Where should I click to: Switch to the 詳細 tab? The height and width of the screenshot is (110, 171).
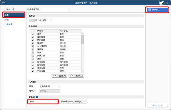point(6,20)
